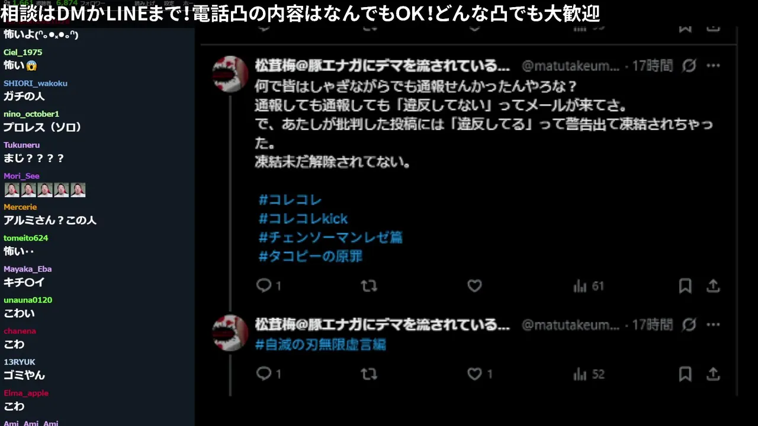Retweet the second tweet
Image resolution: width=758 pixels, height=426 pixels.
pyautogui.click(x=369, y=374)
